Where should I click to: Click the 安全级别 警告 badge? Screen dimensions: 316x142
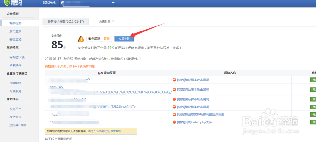99,39
